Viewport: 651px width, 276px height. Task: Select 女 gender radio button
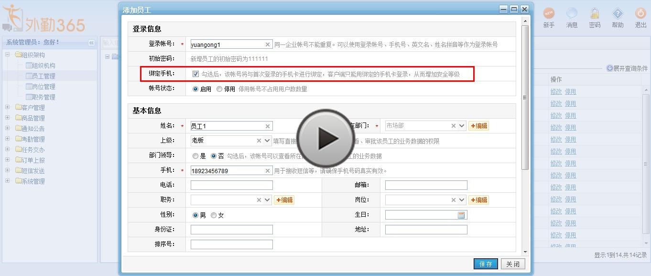click(214, 215)
